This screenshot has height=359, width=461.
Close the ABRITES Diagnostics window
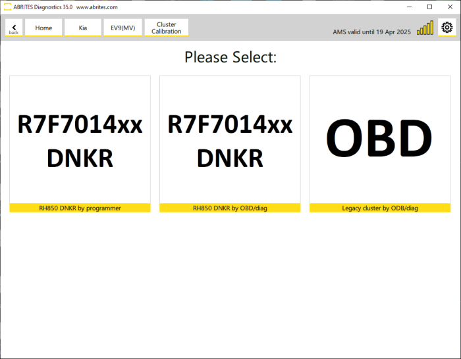pos(450,7)
